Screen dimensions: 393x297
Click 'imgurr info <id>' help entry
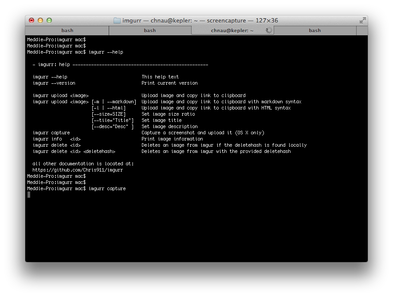[57, 139]
